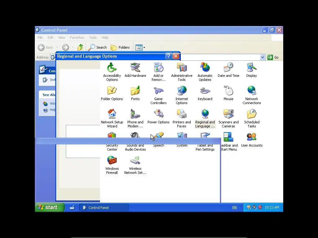Launch Network Setup Wizard

click(112, 118)
